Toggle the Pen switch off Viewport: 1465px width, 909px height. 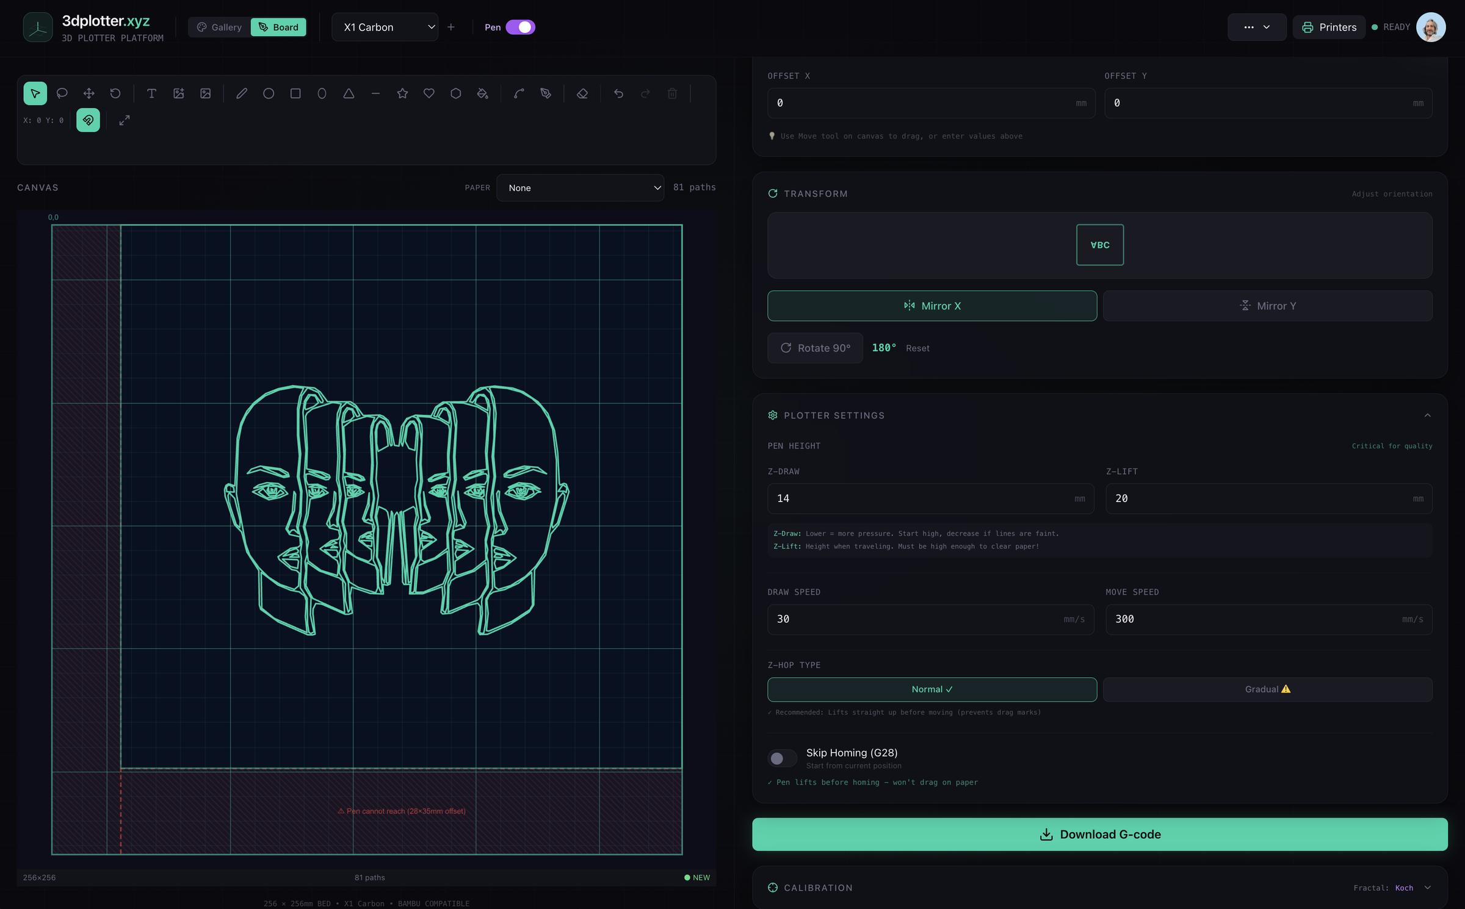[x=520, y=27]
